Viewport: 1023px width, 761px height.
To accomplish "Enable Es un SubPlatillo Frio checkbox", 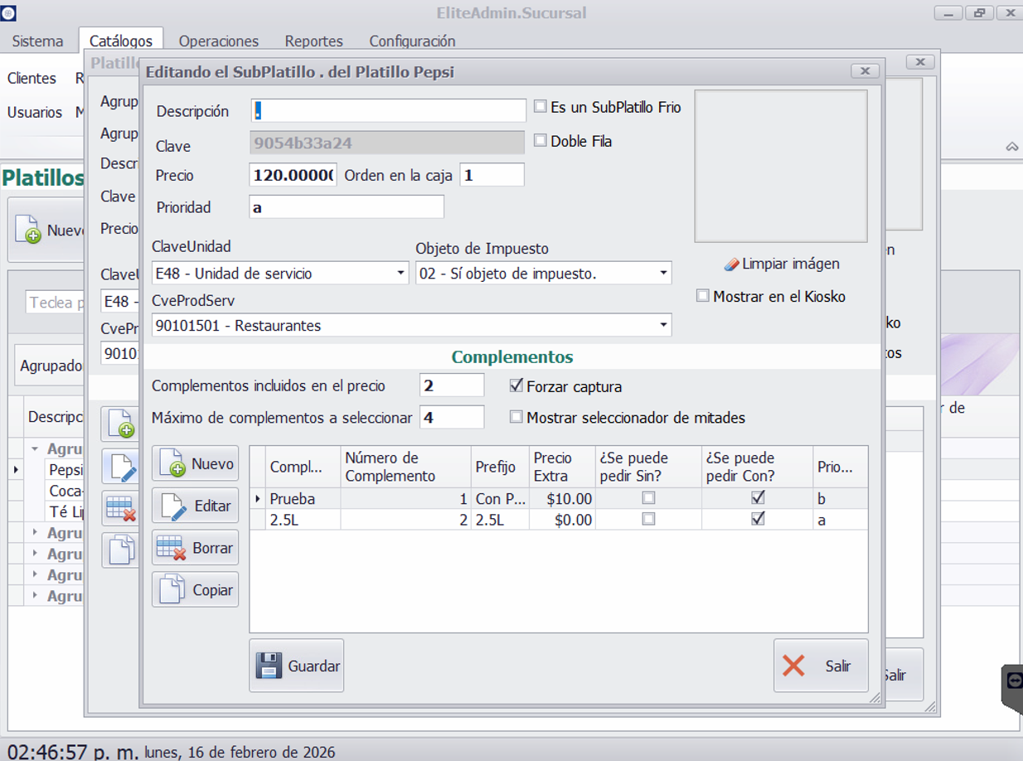I will click(541, 107).
